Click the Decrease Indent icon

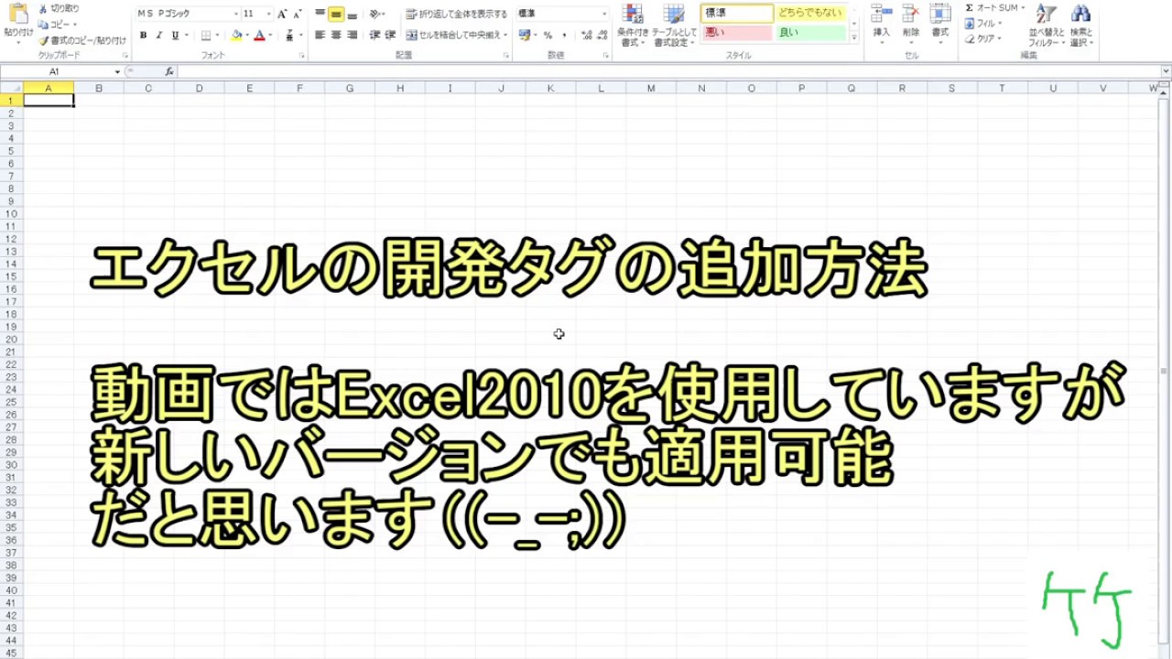(x=374, y=35)
